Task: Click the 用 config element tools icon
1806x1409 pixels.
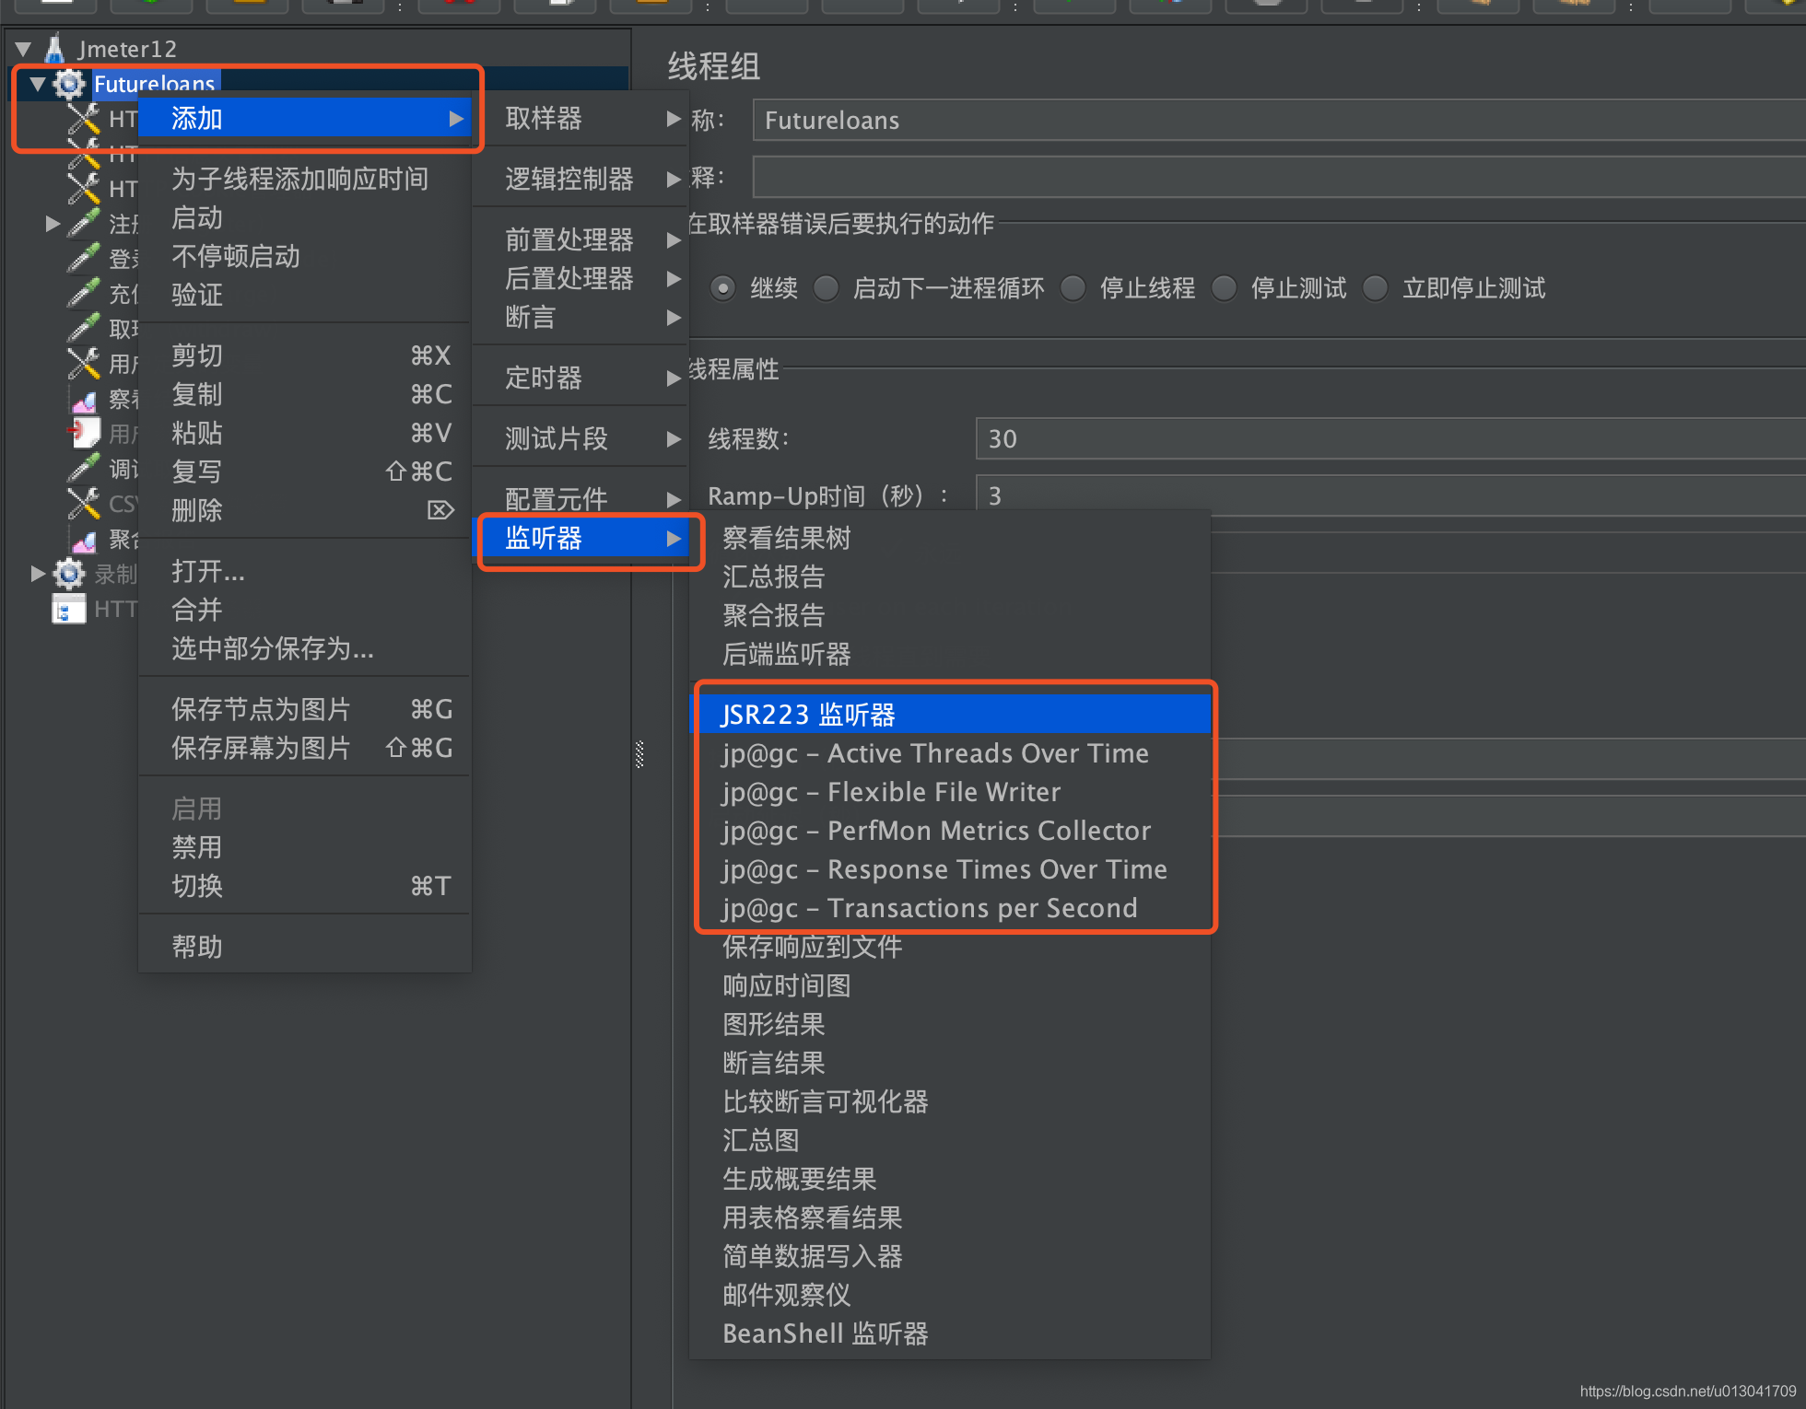Action: click(x=83, y=364)
